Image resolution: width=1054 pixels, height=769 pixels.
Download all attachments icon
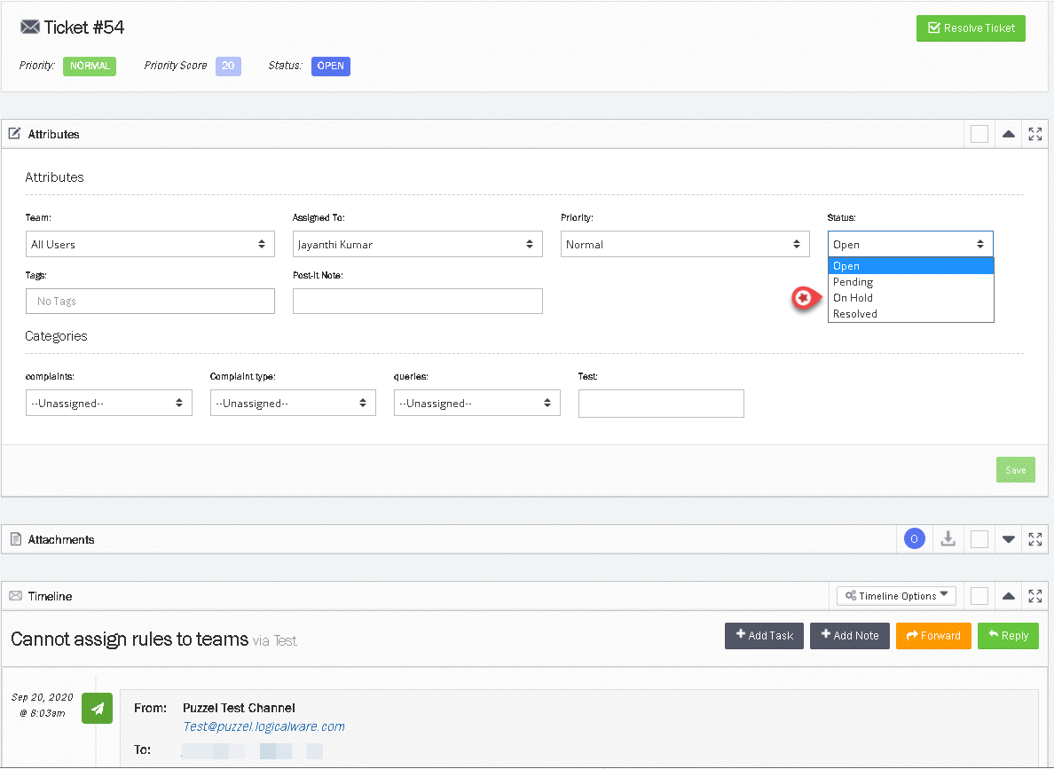948,539
